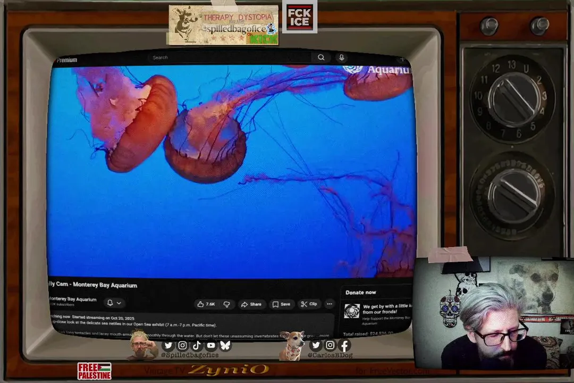This screenshot has width=574, height=383.
Task: Click the @CarlosBDog handle text
Action: 330,355
